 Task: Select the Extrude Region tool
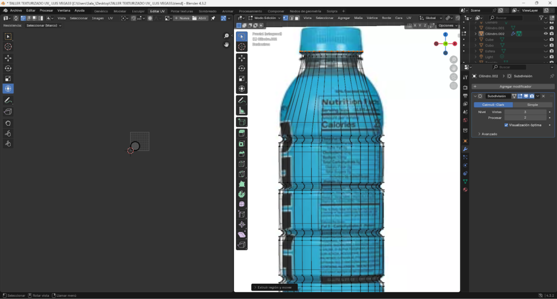pos(242,133)
